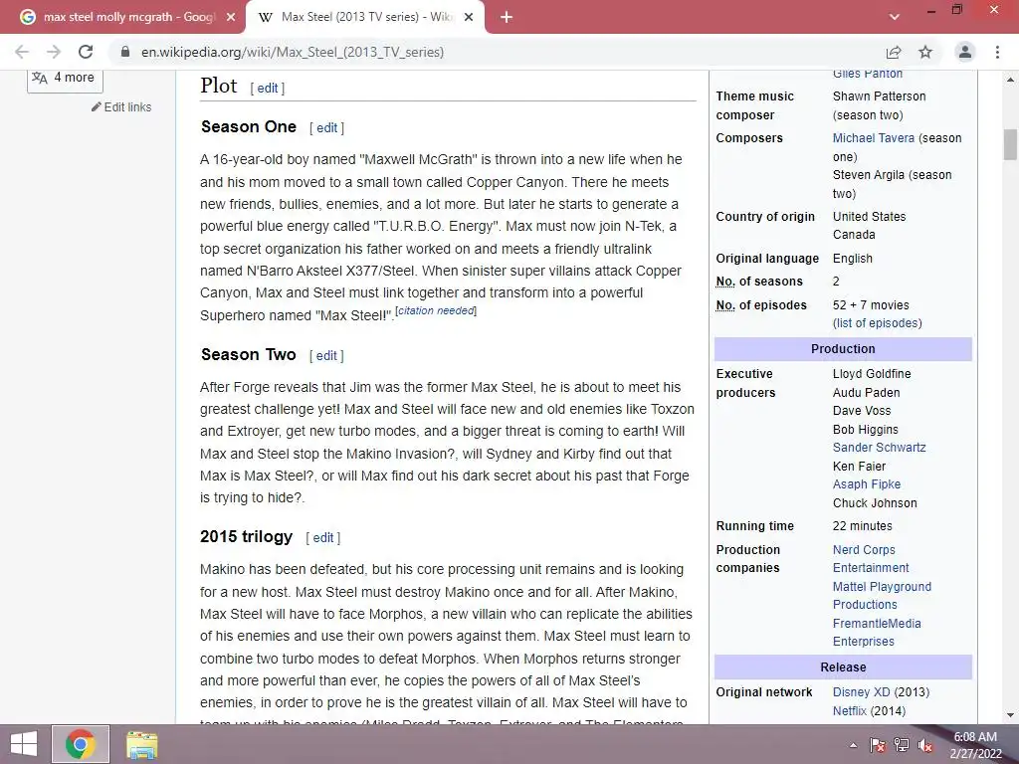Click the scrollbar down arrow
This screenshot has height=764, width=1019.
(1010, 715)
